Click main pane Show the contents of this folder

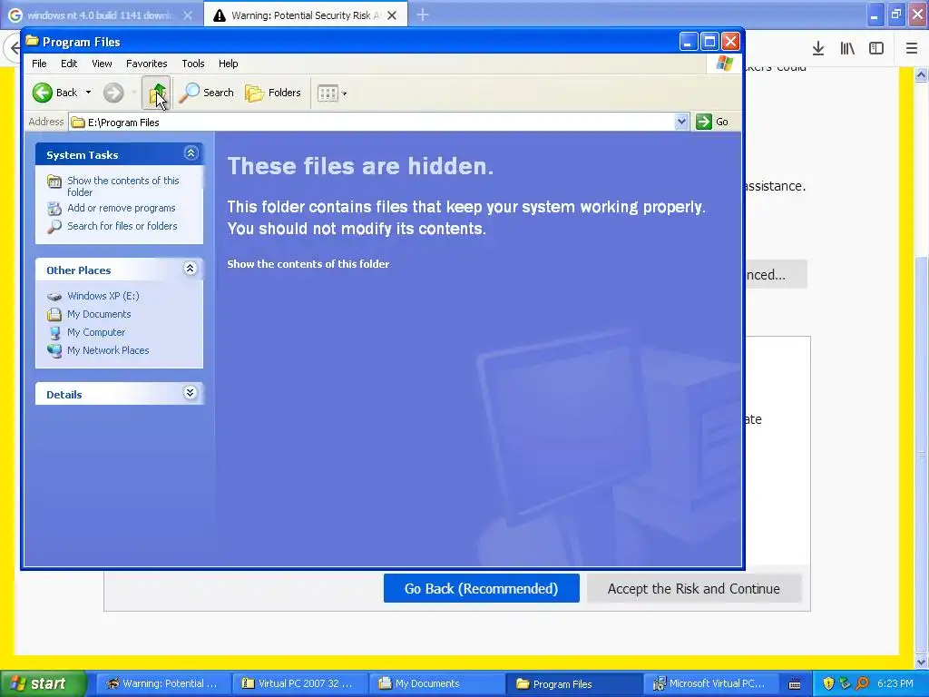(308, 264)
